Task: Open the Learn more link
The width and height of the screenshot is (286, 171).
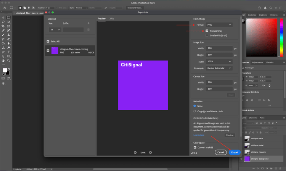Action: point(199,135)
